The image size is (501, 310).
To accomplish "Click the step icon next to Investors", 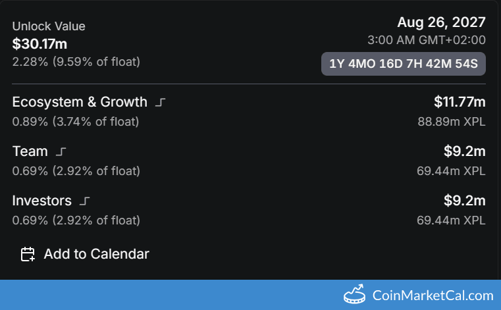I will (x=85, y=201).
